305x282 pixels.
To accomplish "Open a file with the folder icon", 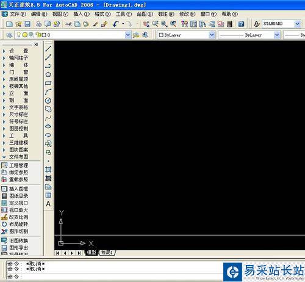I will (18, 24).
